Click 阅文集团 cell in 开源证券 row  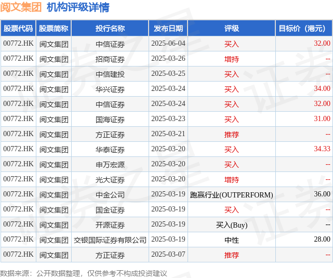[x=54, y=225]
